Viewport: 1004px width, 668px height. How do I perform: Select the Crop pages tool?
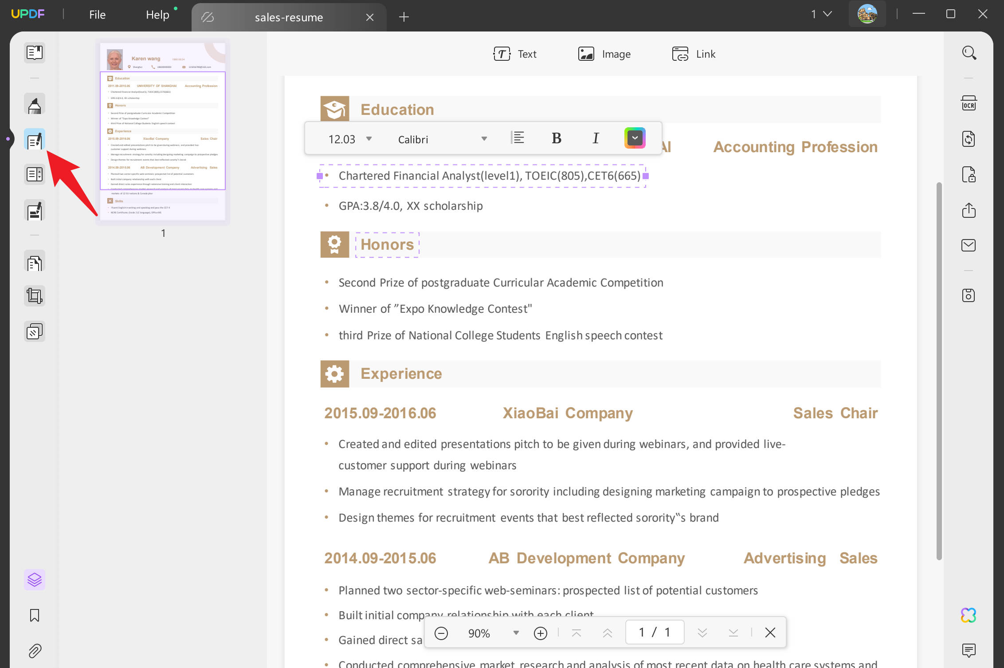point(34,295)
